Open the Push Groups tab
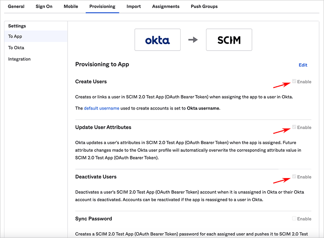The height and width of the screenshot is (238, 324). (204, 6)
